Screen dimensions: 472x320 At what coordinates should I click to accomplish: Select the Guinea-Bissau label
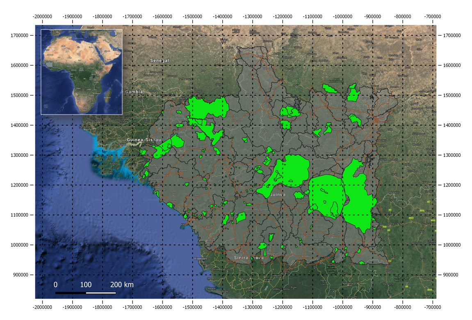click(143, 140)
